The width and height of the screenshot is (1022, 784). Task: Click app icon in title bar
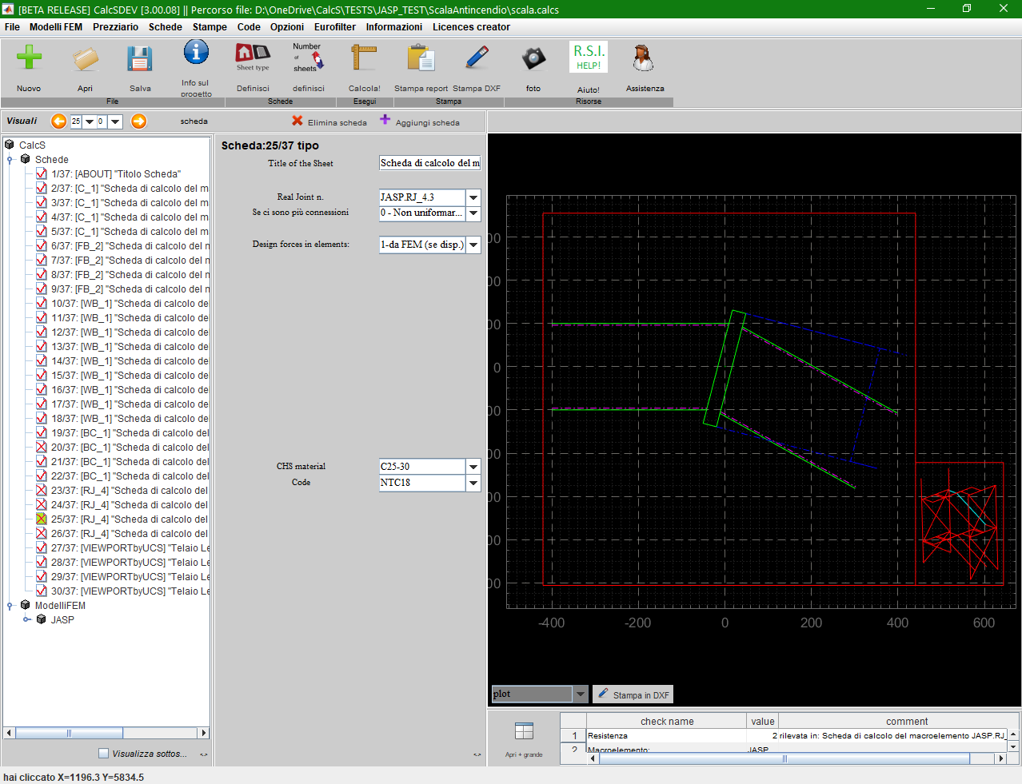pos(8,9)
